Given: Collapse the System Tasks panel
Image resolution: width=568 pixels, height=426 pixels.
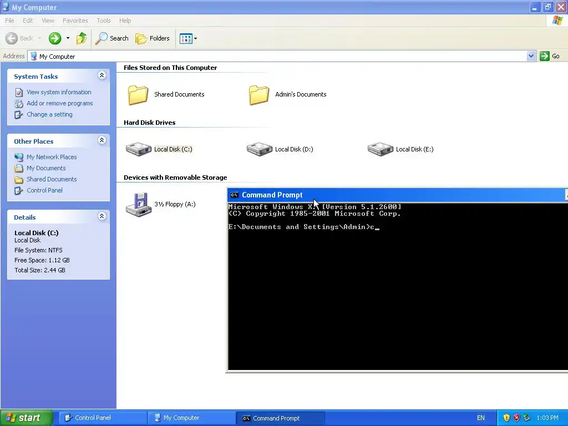Looking at the screenshot, I should coord(102,75).
